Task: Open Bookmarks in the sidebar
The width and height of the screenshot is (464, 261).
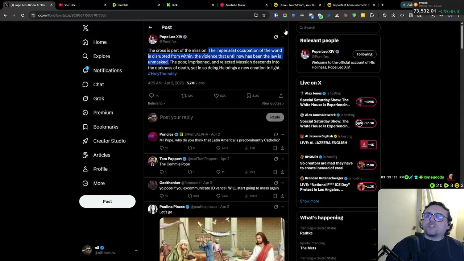Action: coord(100,127)
